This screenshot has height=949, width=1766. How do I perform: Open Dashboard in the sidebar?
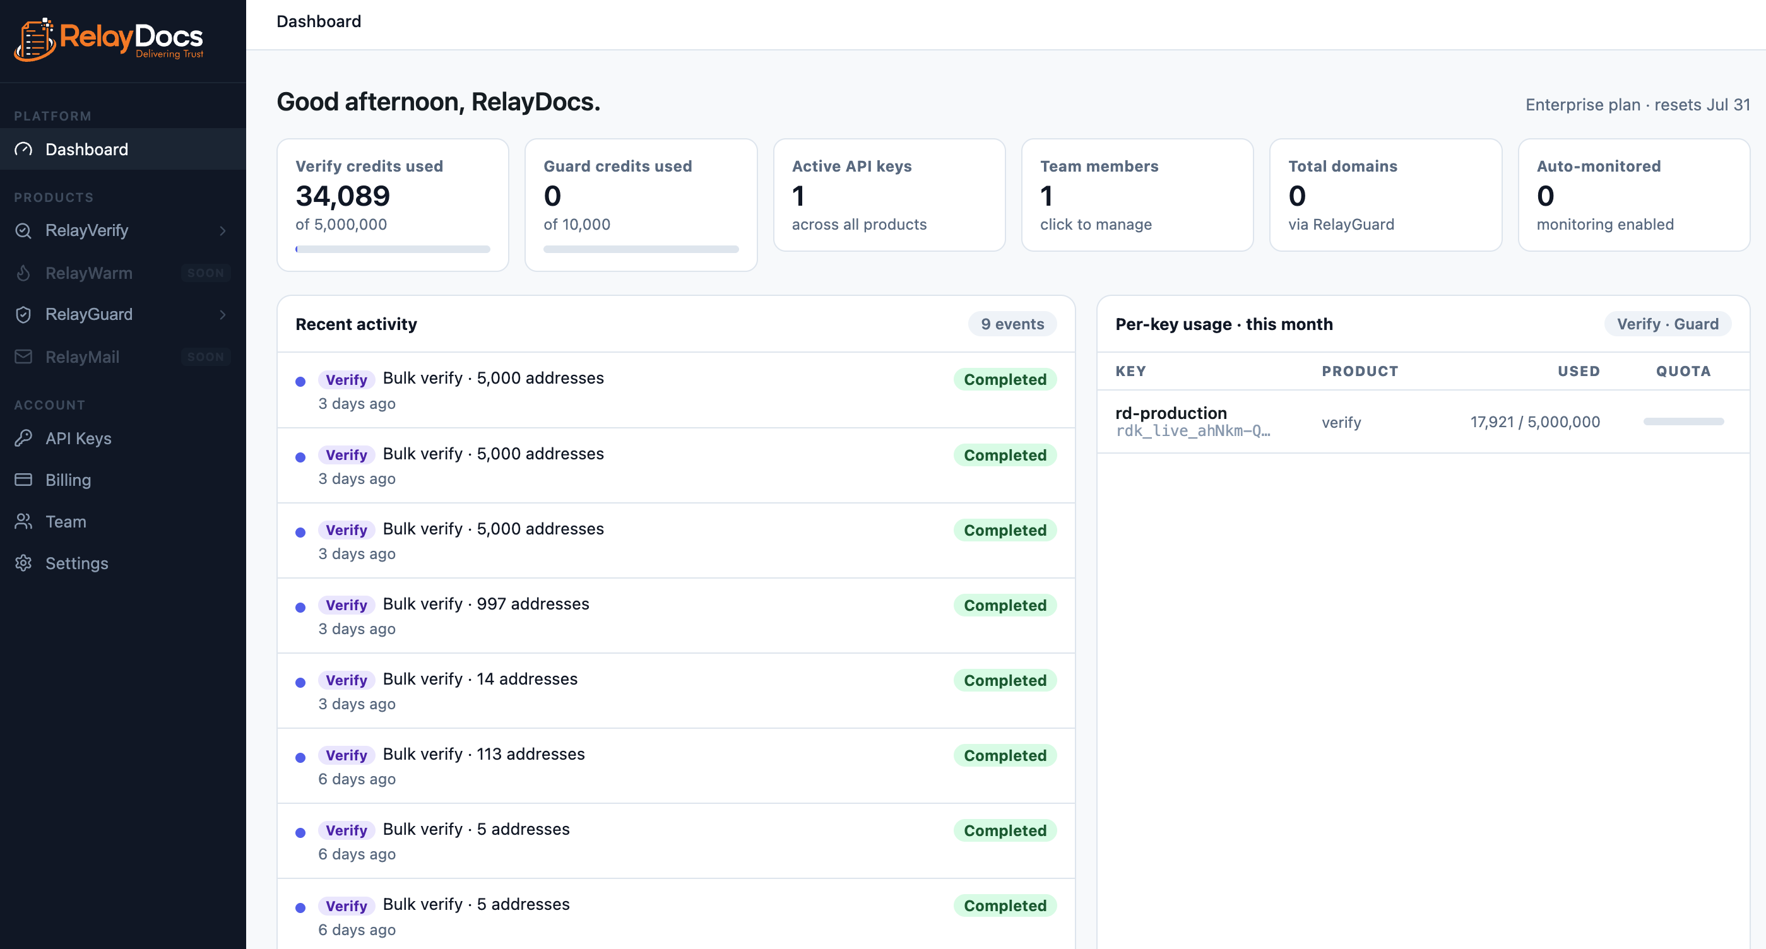(x=122, y=150)
